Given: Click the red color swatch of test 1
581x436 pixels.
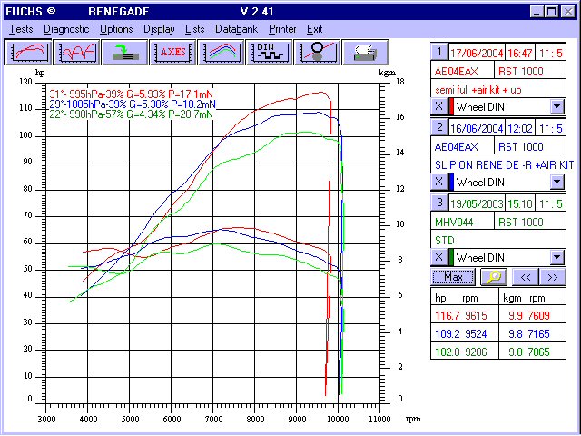Looking at the screenshot, I should pyautogui.click(x=451, y=107).
